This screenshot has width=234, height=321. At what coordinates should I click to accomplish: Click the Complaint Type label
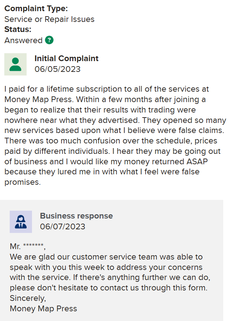click(36, 8)
